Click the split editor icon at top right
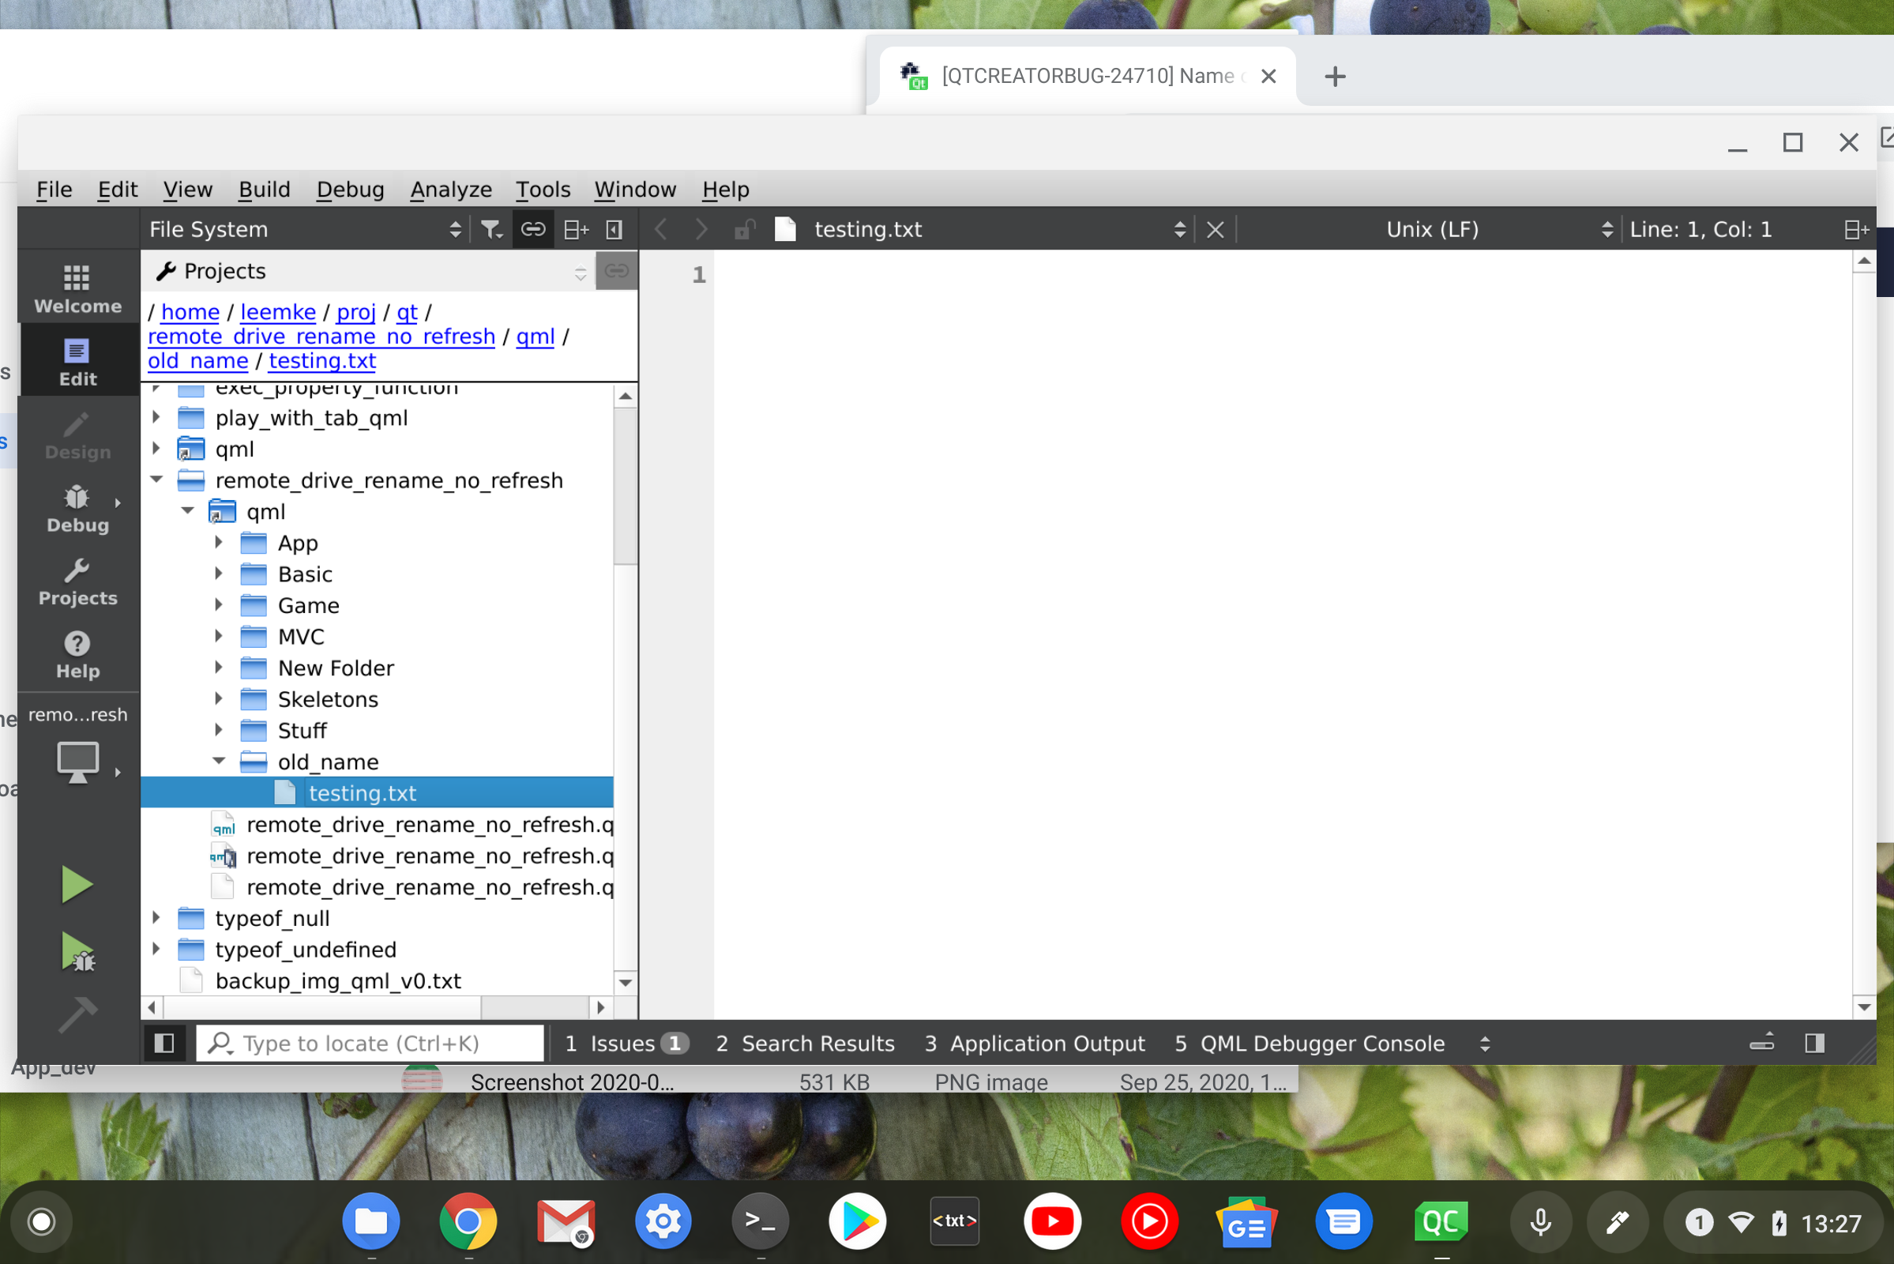 coord(1855,230)
